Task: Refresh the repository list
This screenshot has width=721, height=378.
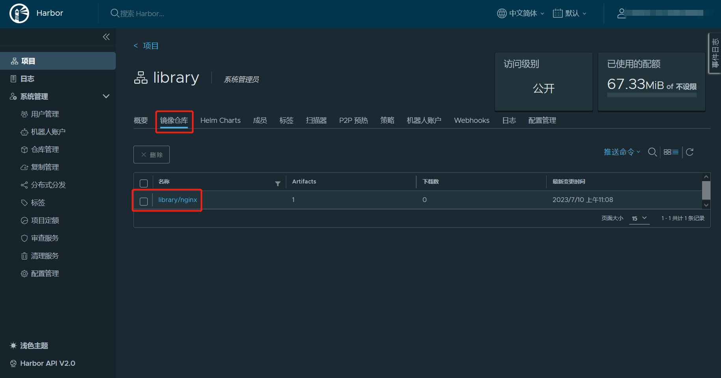Action: [689, 152]
